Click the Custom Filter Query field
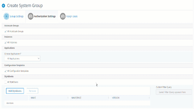 174,92
